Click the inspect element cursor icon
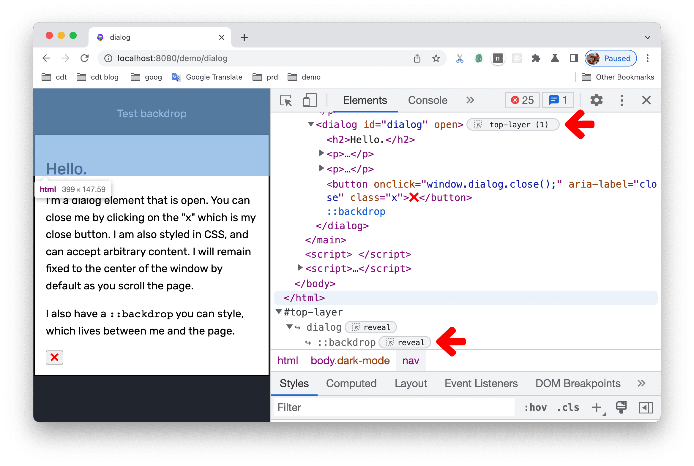Viewport: 694px width, 466px height. pyautogui.click(x=285, y=100)
